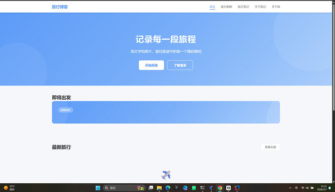Click the 开始探索 button
335x192 pixels.
[151, 65]
